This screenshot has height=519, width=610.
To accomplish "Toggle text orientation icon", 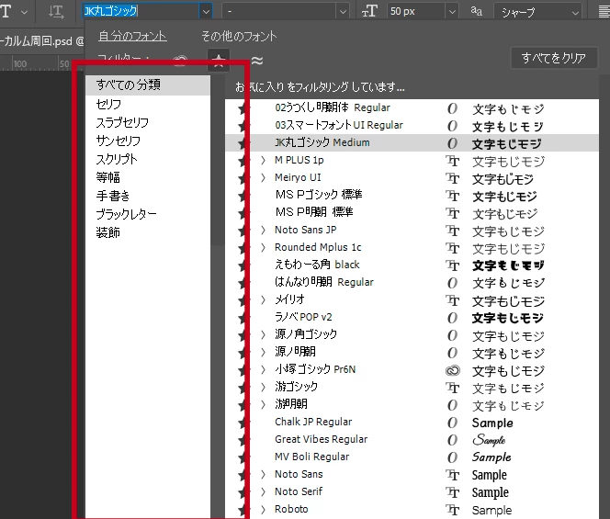I will pyautogui.click(x=56, y=12).
